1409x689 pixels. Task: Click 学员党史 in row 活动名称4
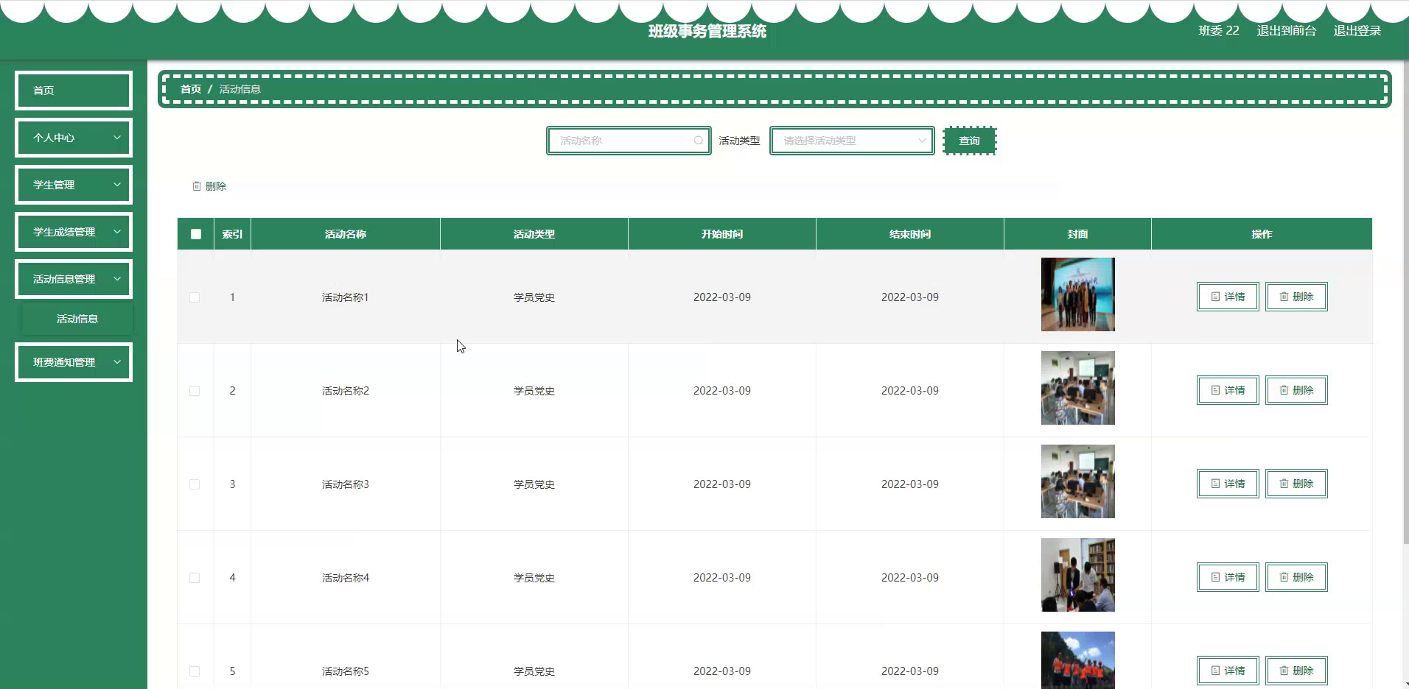pyautogui.click(x=534, y=578)
